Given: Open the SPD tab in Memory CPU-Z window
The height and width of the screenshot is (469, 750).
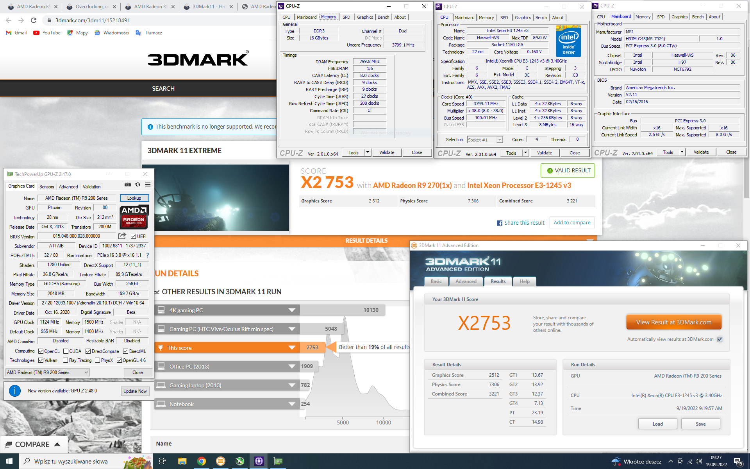Looking at the screenshot, I should pyautogui.click(x=346, y=17).
